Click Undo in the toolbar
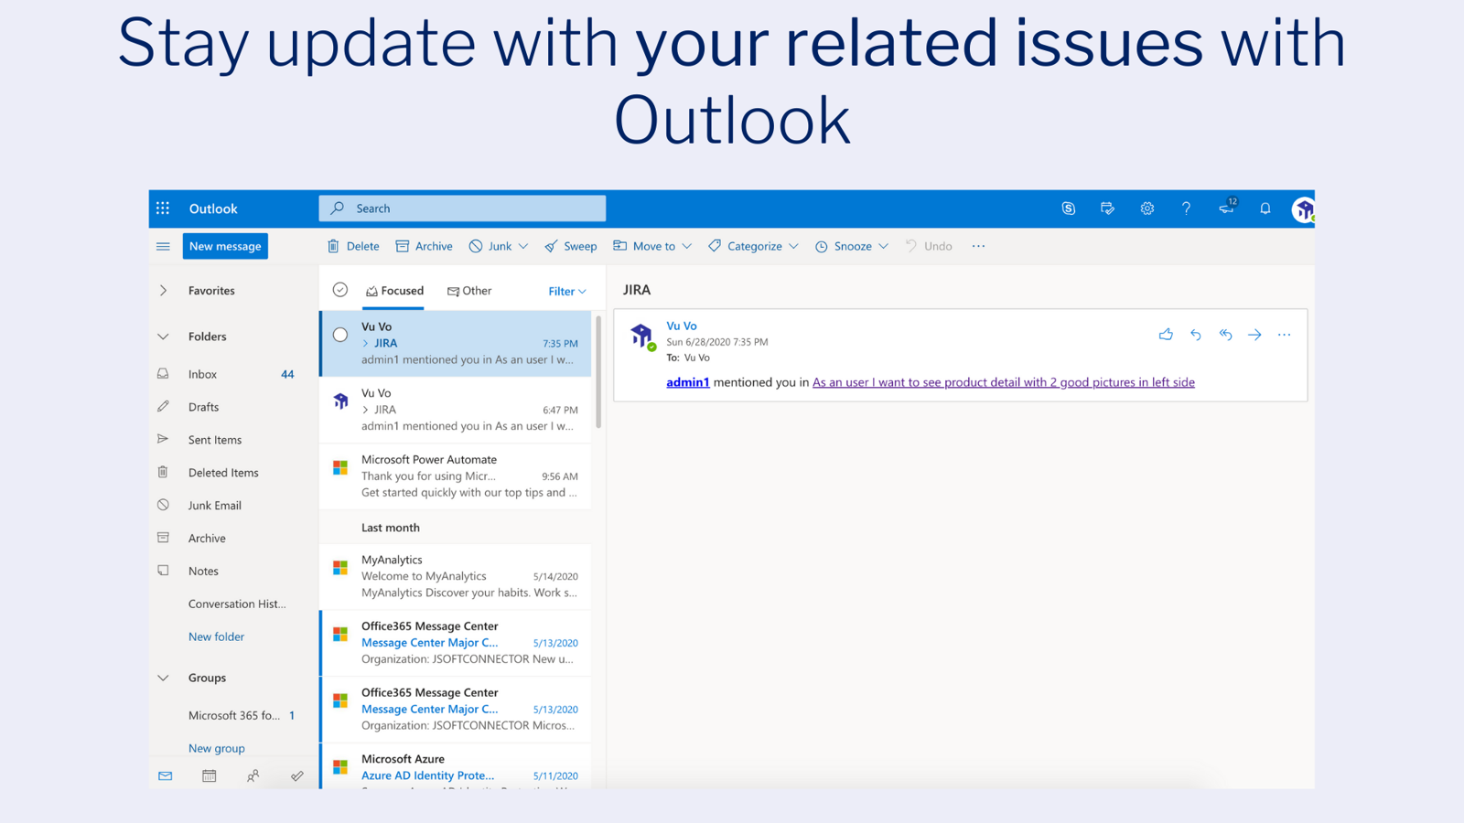The width and height of the screenshot is (1464, 823). pos(929,246)
